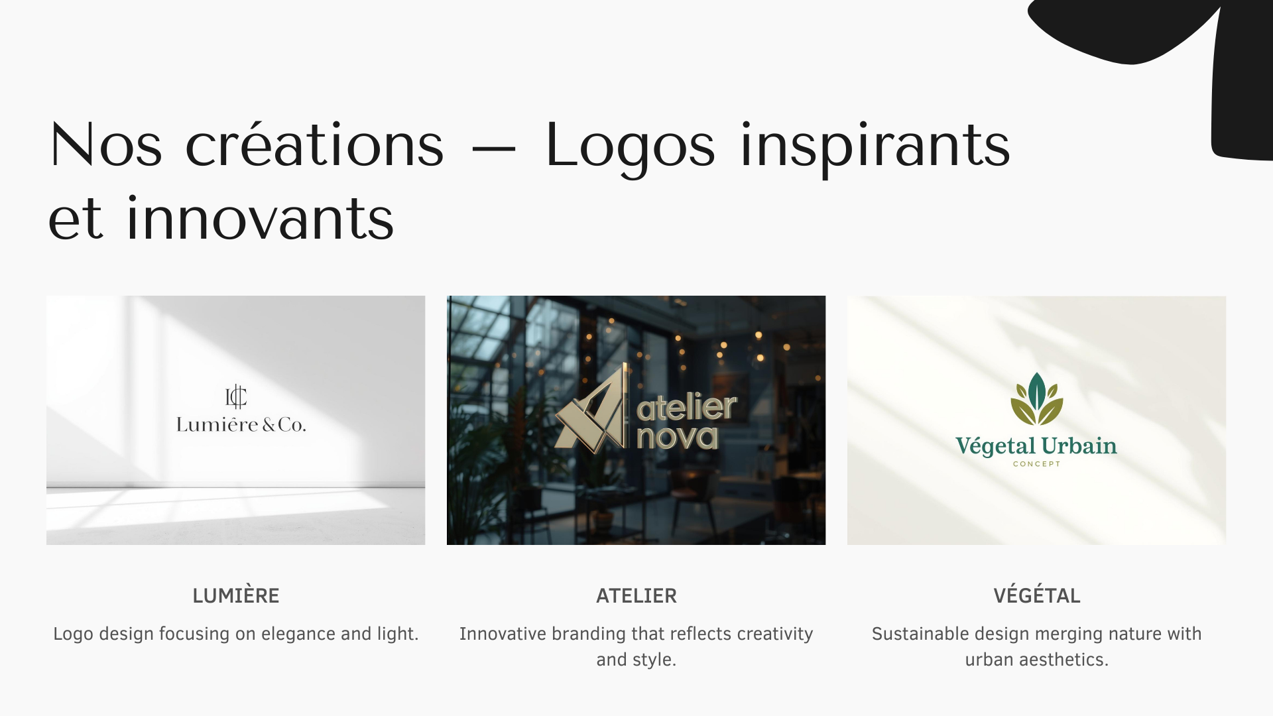
Task: Select the green leaf emblem icon
Action: coord(1037,398)
